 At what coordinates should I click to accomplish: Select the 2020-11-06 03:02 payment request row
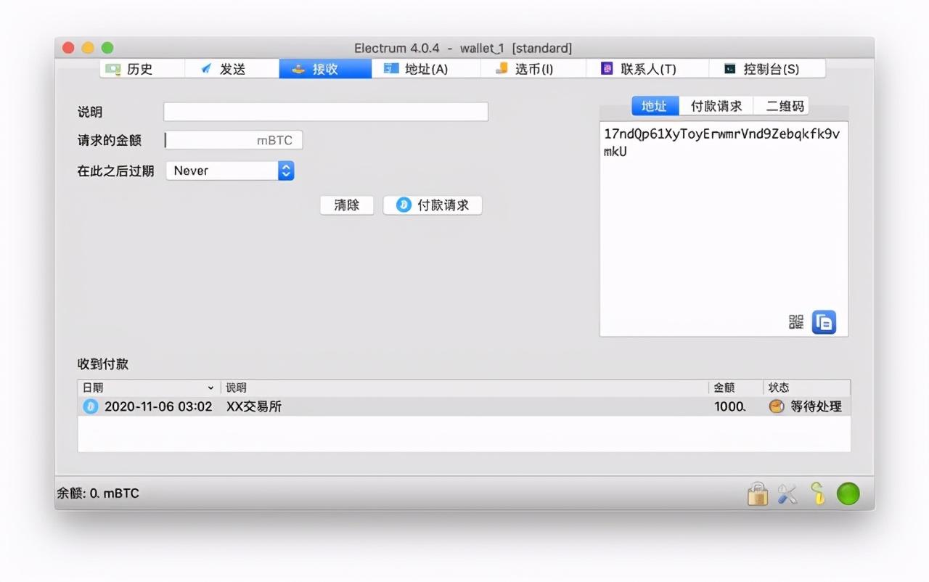pos(464,406)
